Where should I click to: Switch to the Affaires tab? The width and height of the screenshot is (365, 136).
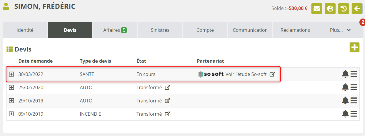click(x=115, y=30)
